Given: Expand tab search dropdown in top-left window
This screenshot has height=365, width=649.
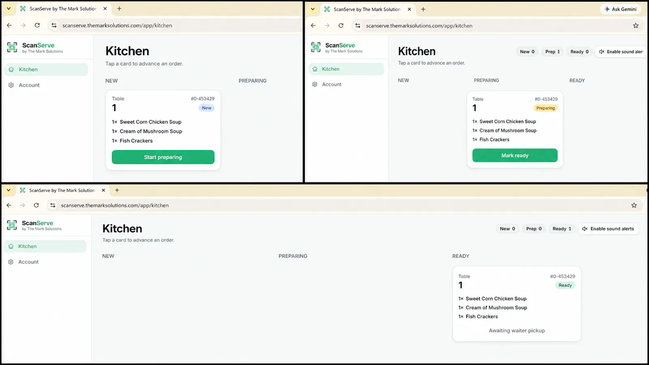Looking at the screenshot, I should click(9, 9).
